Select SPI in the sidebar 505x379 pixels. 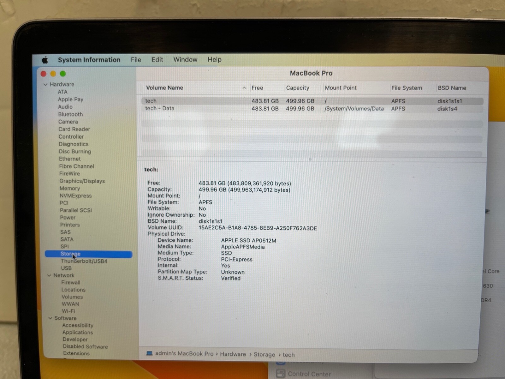pyautogui.click(x=64, y=247)
